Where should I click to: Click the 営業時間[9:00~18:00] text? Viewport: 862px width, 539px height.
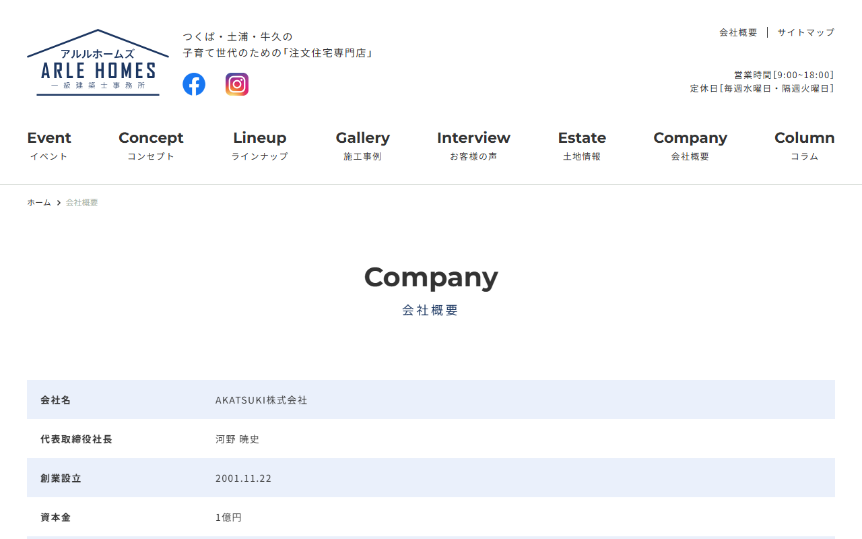784,75
